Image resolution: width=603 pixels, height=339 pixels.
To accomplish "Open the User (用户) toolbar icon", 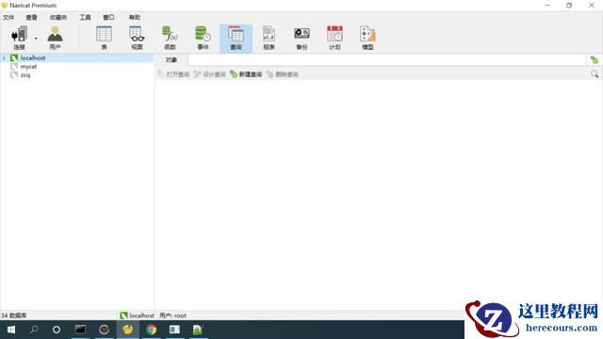I will [x=55, y=38].
